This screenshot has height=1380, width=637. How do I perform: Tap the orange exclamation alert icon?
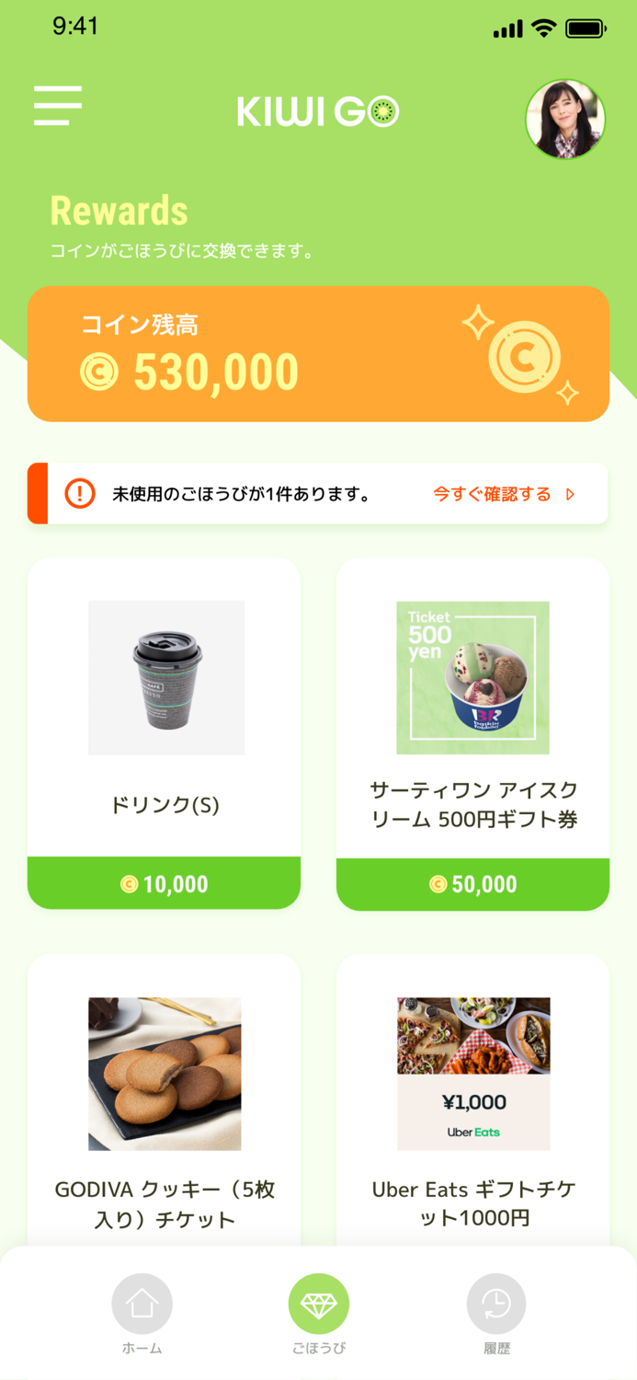tap(82, 493)
